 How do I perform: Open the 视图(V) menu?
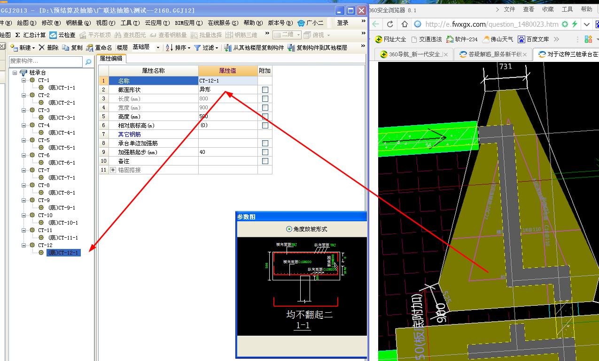pos(105,23)
